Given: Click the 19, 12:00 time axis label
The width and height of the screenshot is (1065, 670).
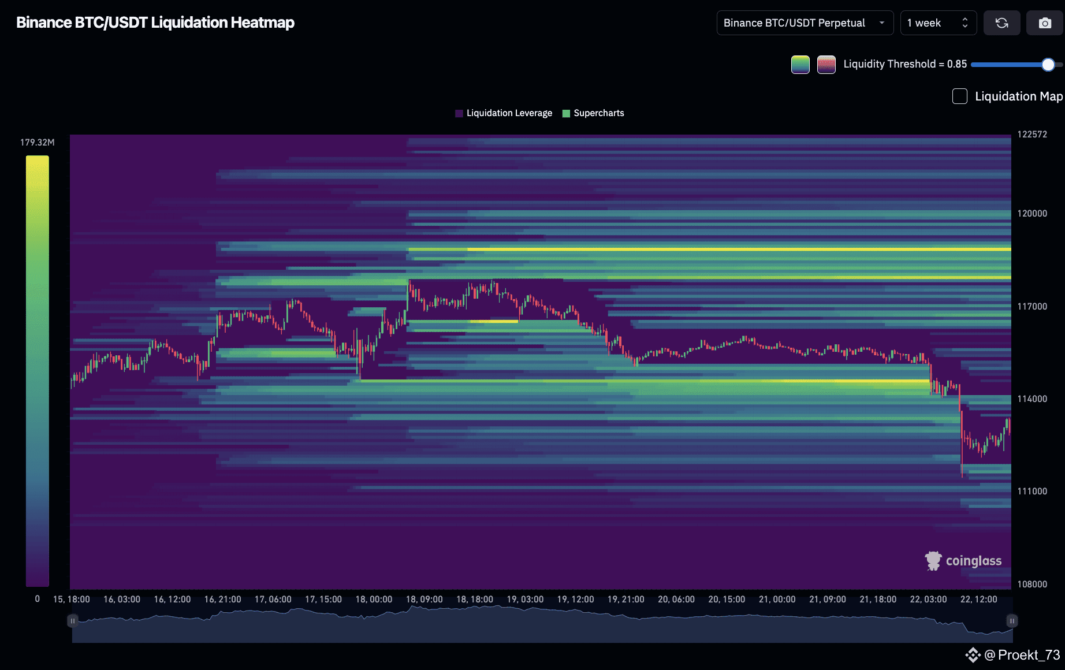Looking at the screenshot, I should click(575, 600).
